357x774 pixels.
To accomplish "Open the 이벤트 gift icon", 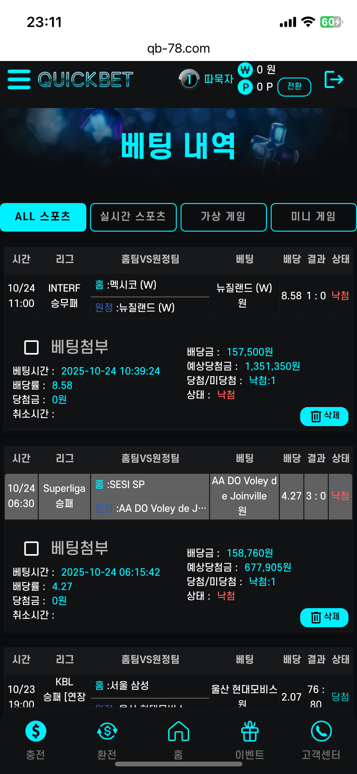I will click(x=250, y=731).
